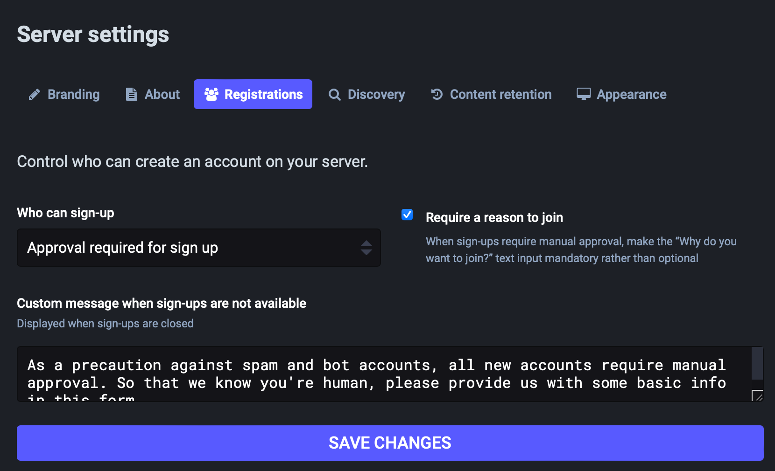Click the up-down arrows on sign-up dropdown

366,248
